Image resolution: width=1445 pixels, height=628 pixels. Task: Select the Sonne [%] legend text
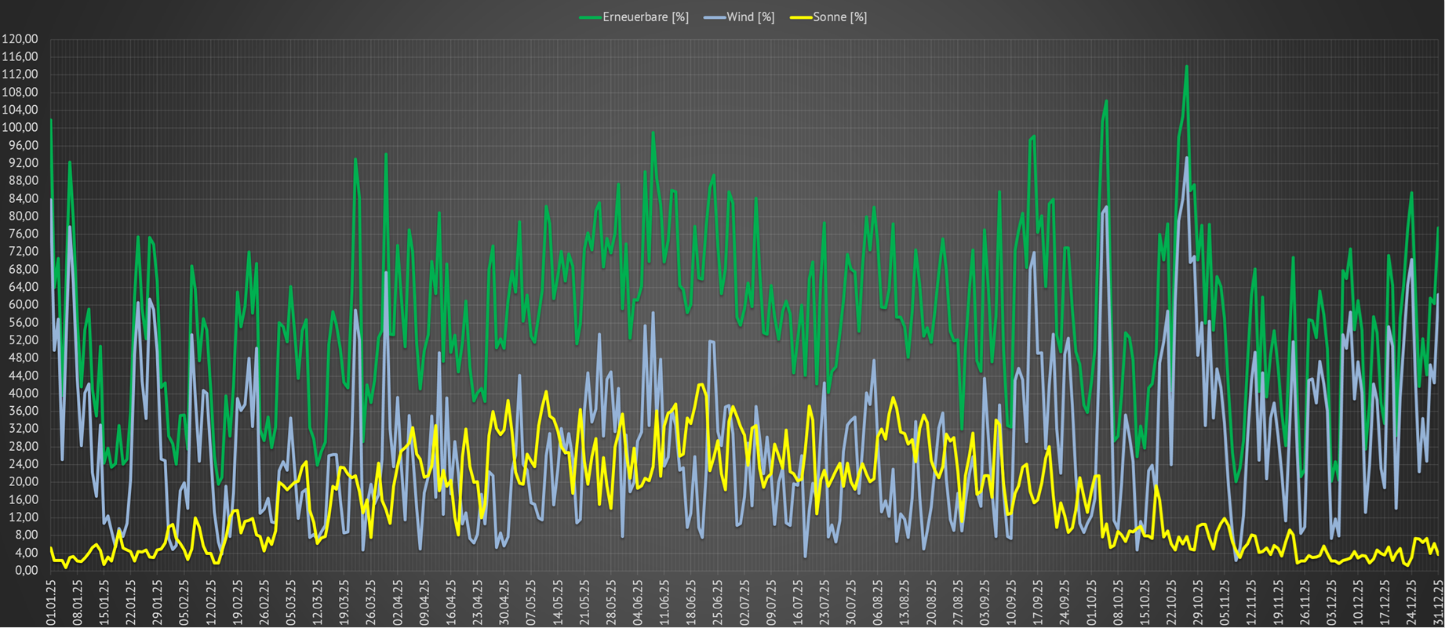[839, 17]
